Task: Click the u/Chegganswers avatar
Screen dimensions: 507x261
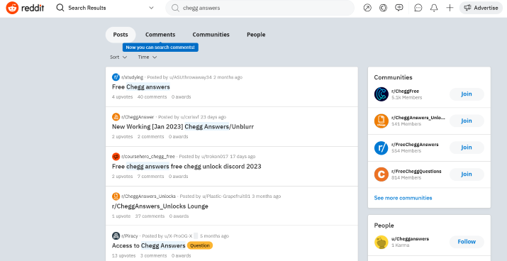Action: pos(381,242)
